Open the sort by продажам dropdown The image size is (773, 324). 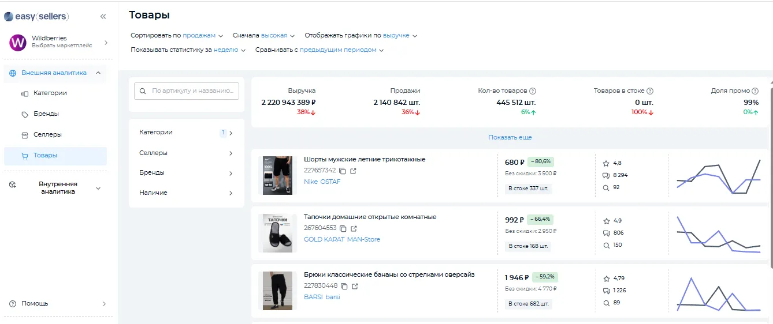[x=203, y=36]
